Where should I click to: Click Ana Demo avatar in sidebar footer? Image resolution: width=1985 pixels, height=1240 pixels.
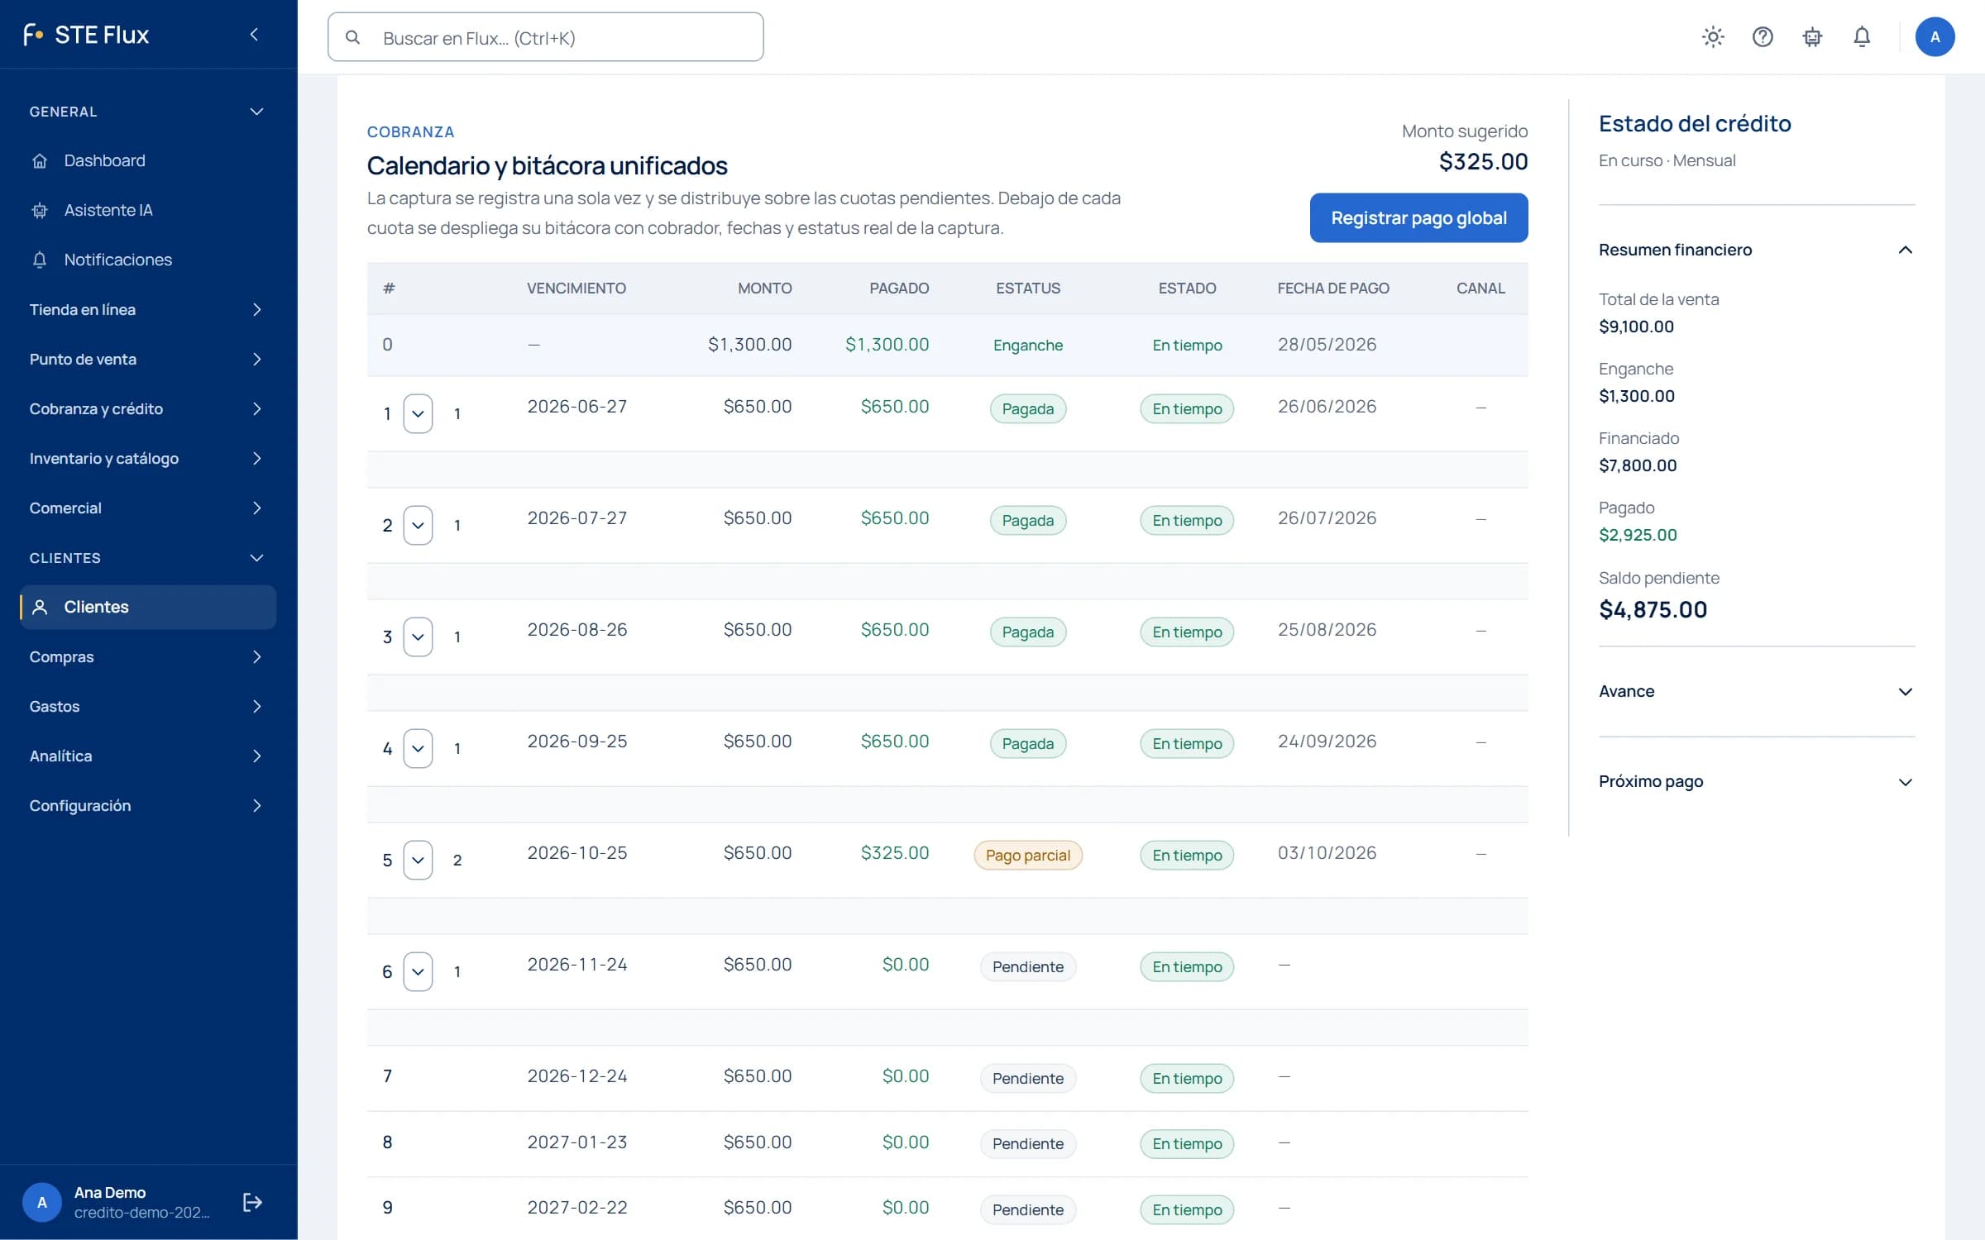42,1202
